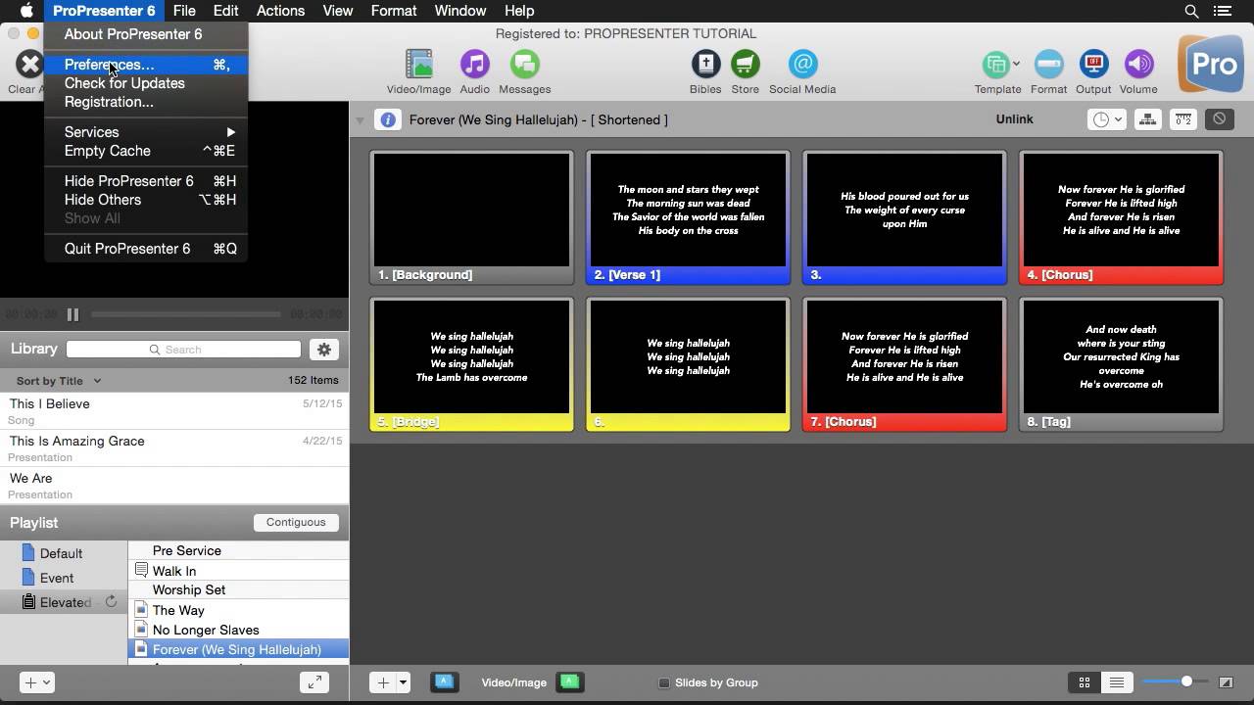Select The Way in playlist
Viewport: 1254px width, 705px height.
click(238, 610)
